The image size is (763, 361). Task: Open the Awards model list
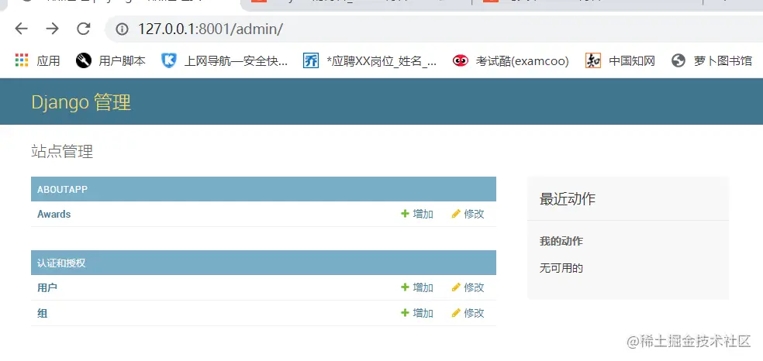pos(54,215)
